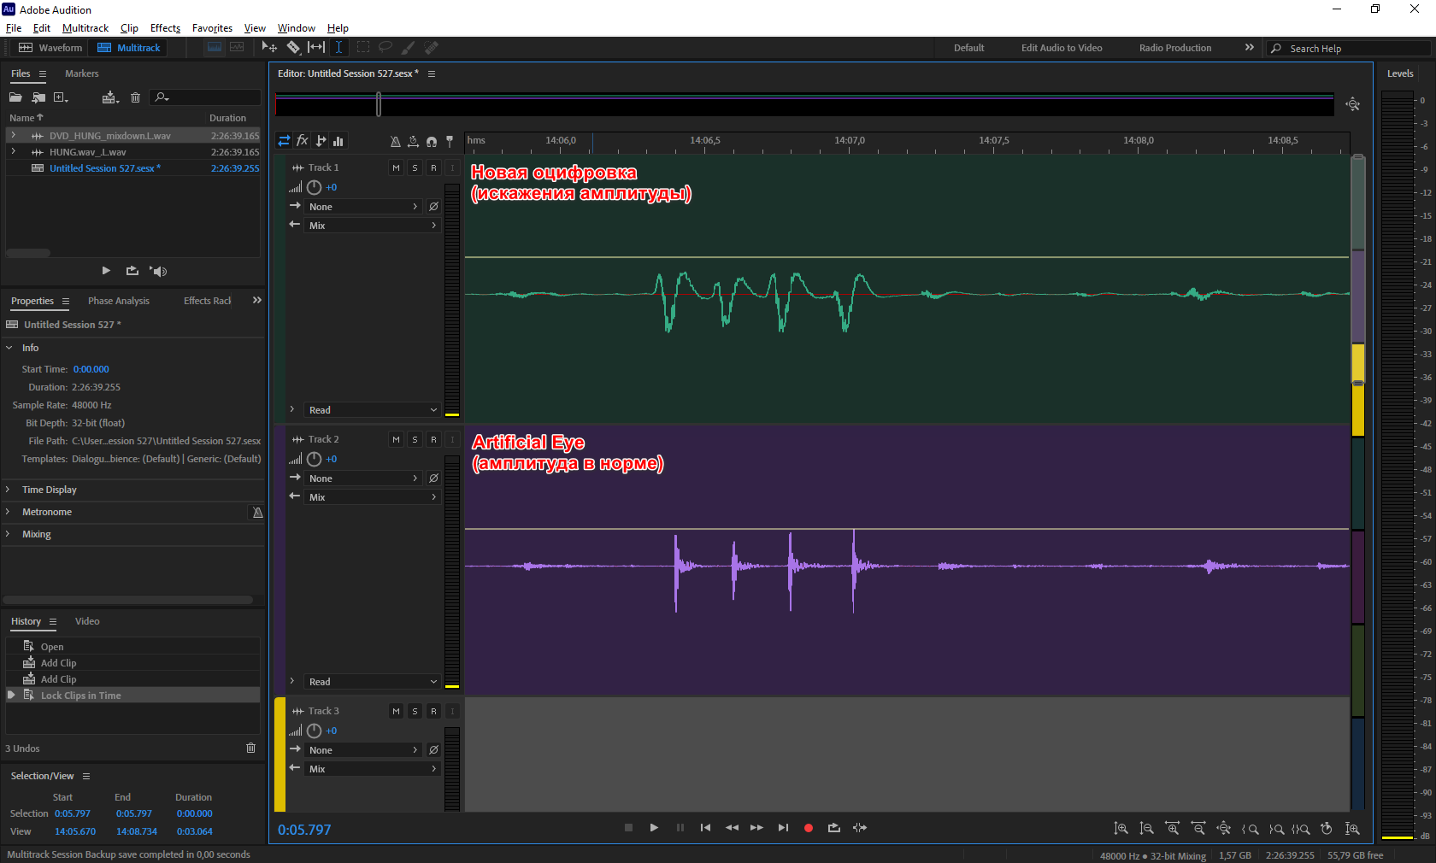The height and width of the screenshot is (863, 1436).
Task: Show track Sends view icon
Action: pos(321,141)
